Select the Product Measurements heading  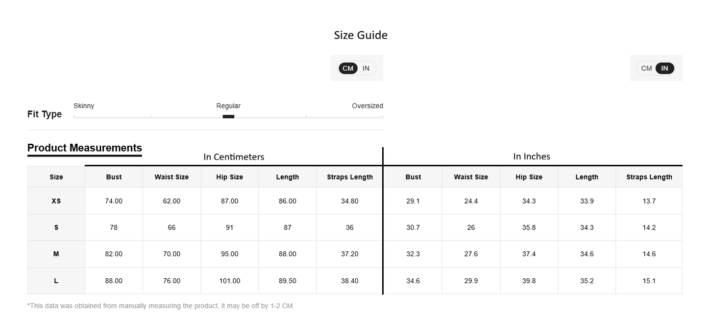tap(85, 148)
